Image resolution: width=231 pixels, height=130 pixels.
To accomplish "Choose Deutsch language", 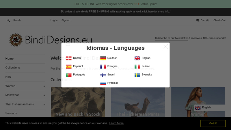I will click(112, 58).
